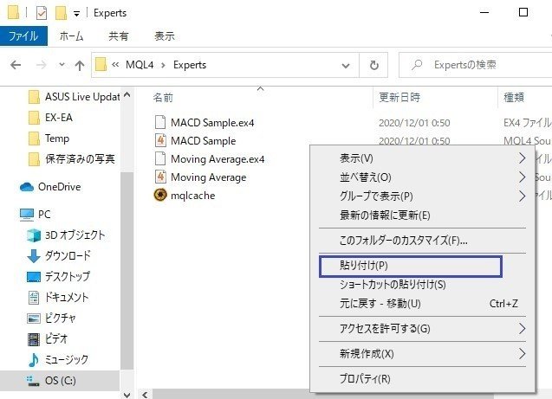Viewport: 552px width, 399px height.
Task: Go back with the left arrow button
Action: tap(16, 65)
